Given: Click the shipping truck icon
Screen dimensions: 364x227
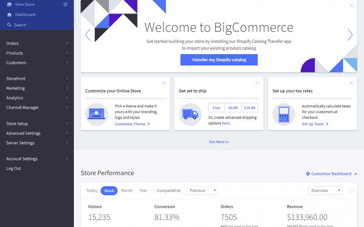Looking at the screenshot, I should (190, 114).
